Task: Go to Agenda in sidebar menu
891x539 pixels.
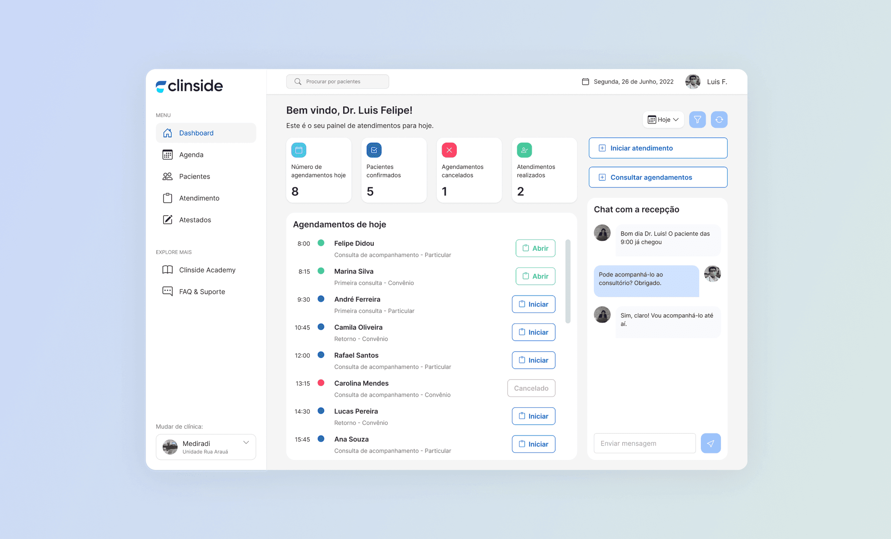Action: [191, 155]
